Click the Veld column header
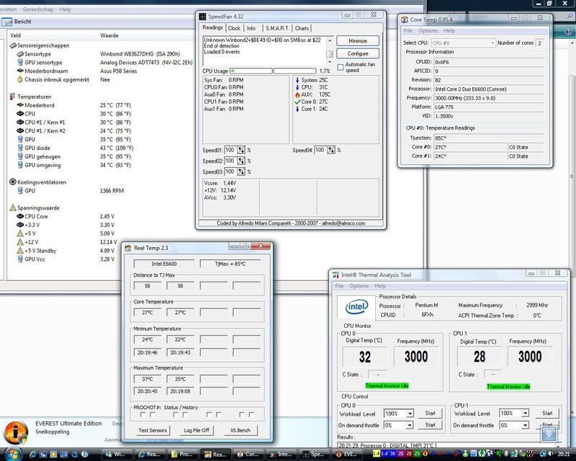576x461 pixels. [x=15, y=35]
